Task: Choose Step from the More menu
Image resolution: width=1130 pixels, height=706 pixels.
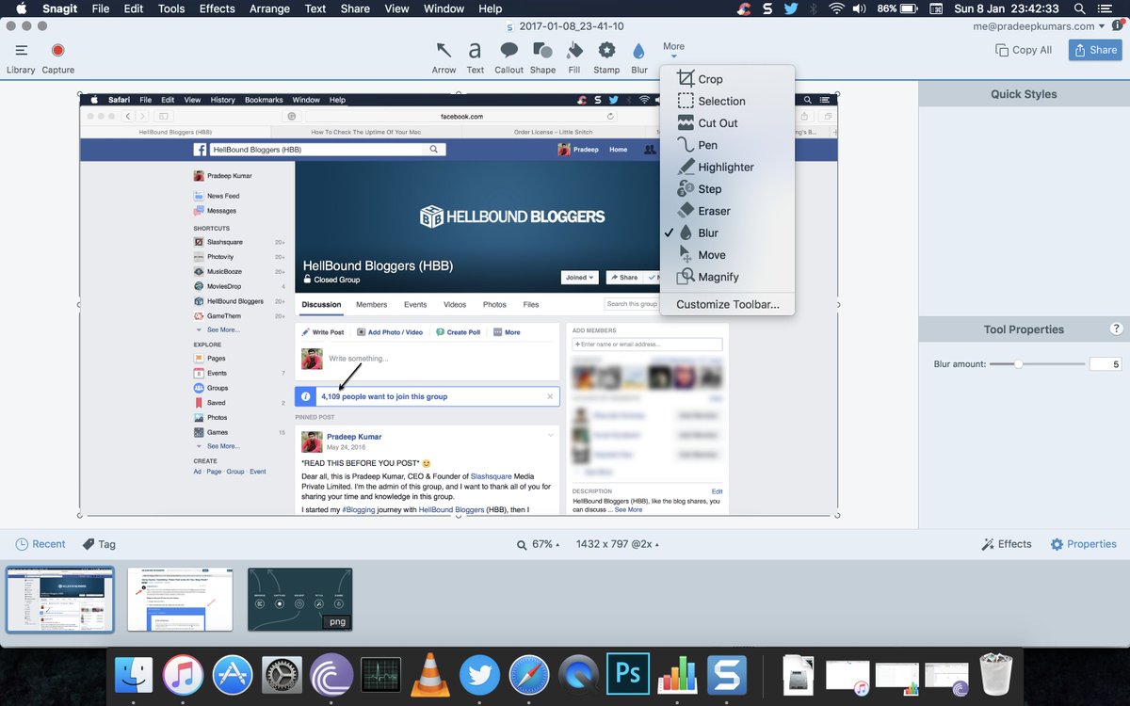Action: [x=727, y=189]
